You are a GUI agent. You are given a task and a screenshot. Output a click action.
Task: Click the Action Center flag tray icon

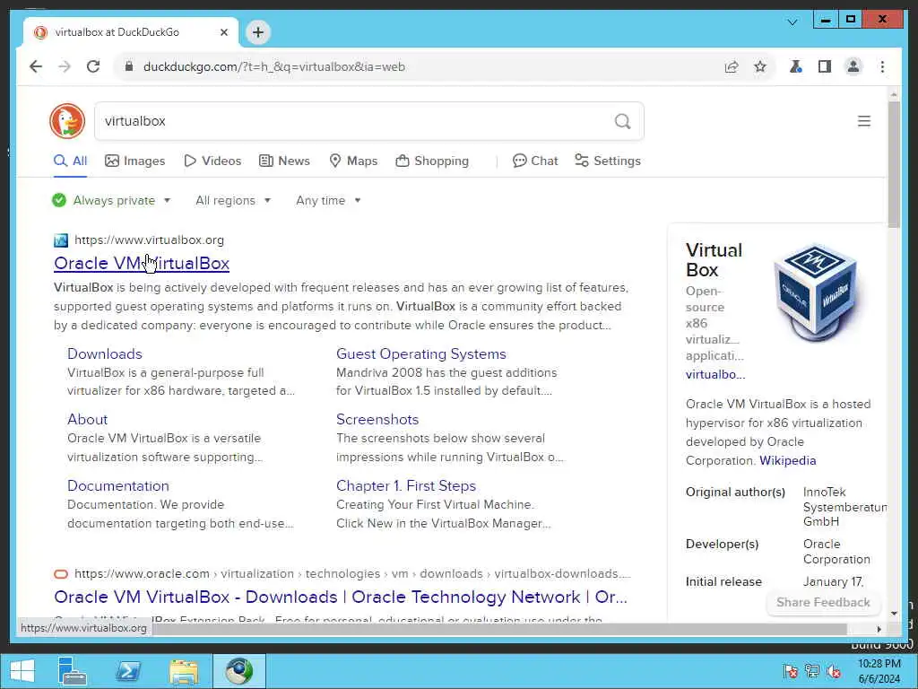[791, 671]
